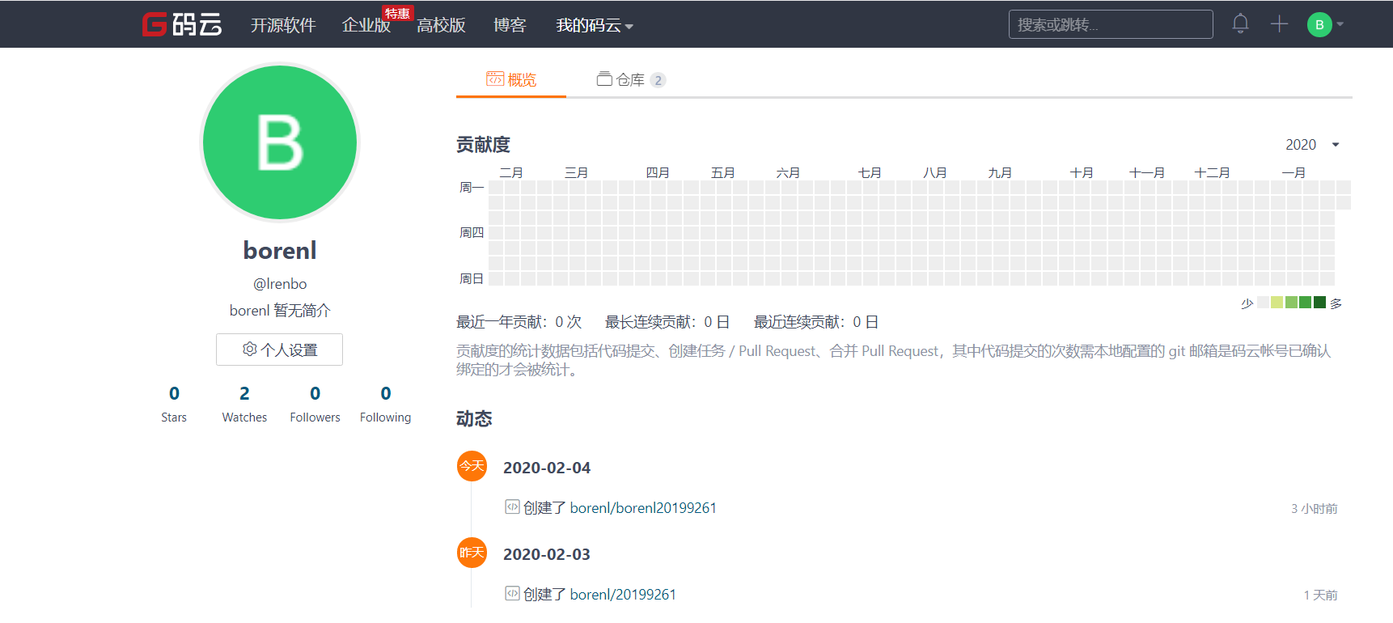1393x623 pixels.
Task: Click the Gitee 码云 logo
Action: 182,24
